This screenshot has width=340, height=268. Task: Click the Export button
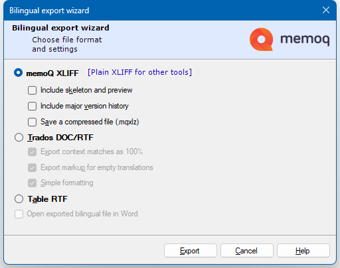[x=191, y=251]
